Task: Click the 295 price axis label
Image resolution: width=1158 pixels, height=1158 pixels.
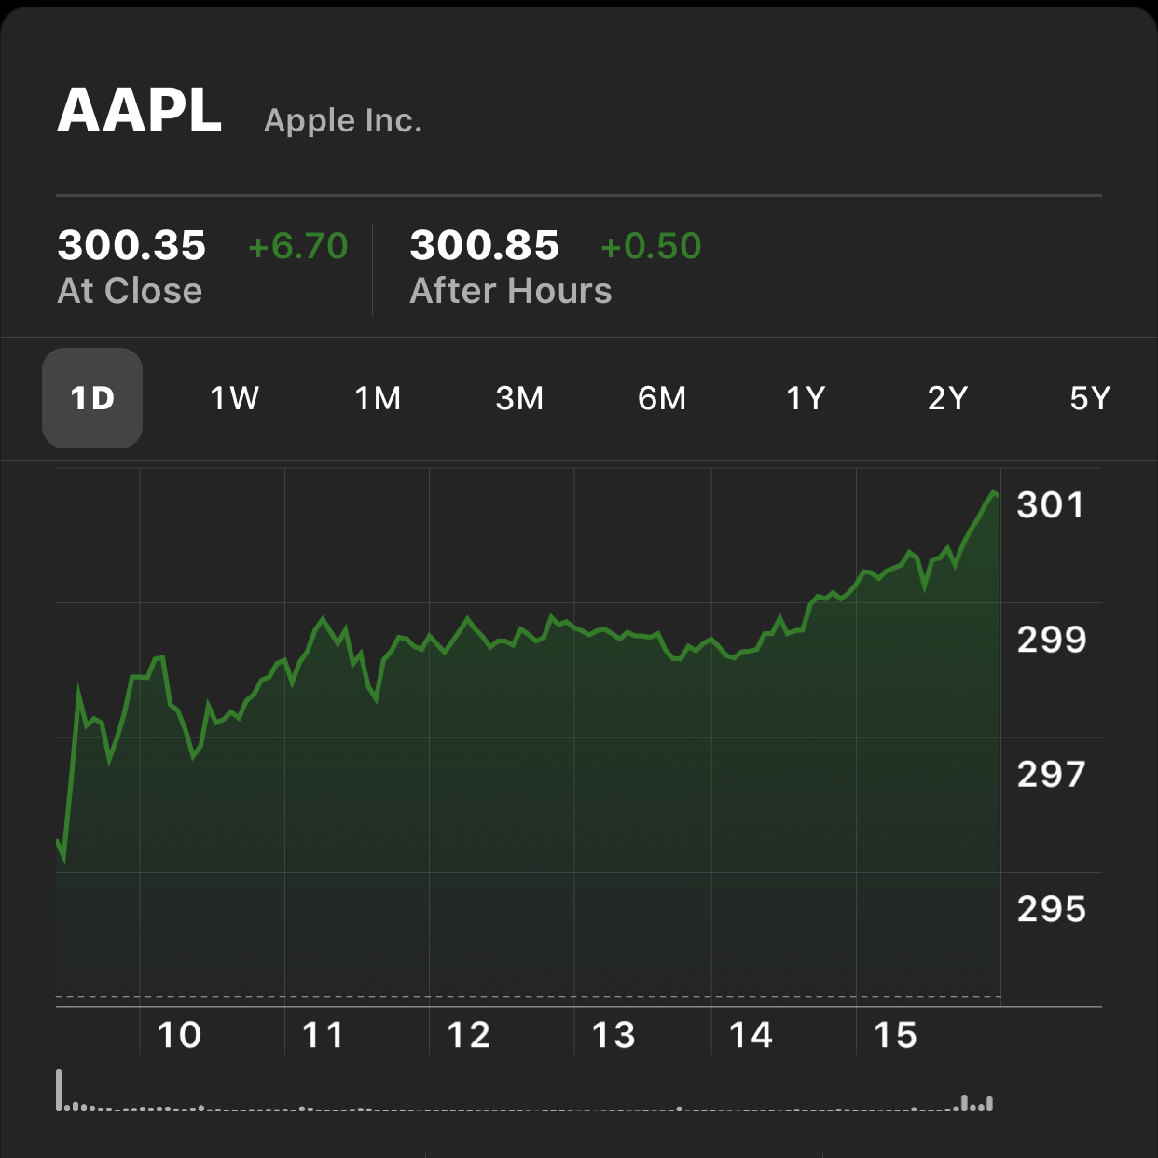Action: [1051, 909]
